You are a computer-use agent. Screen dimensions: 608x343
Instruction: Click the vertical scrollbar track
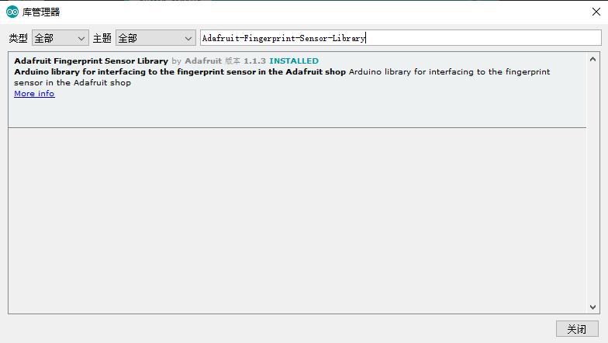point(592,183)
